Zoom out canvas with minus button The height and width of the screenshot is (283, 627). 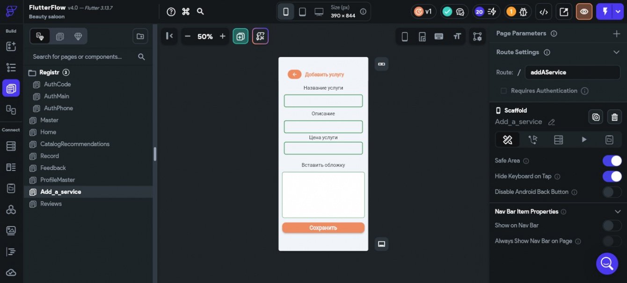click(x=187, y=36)
